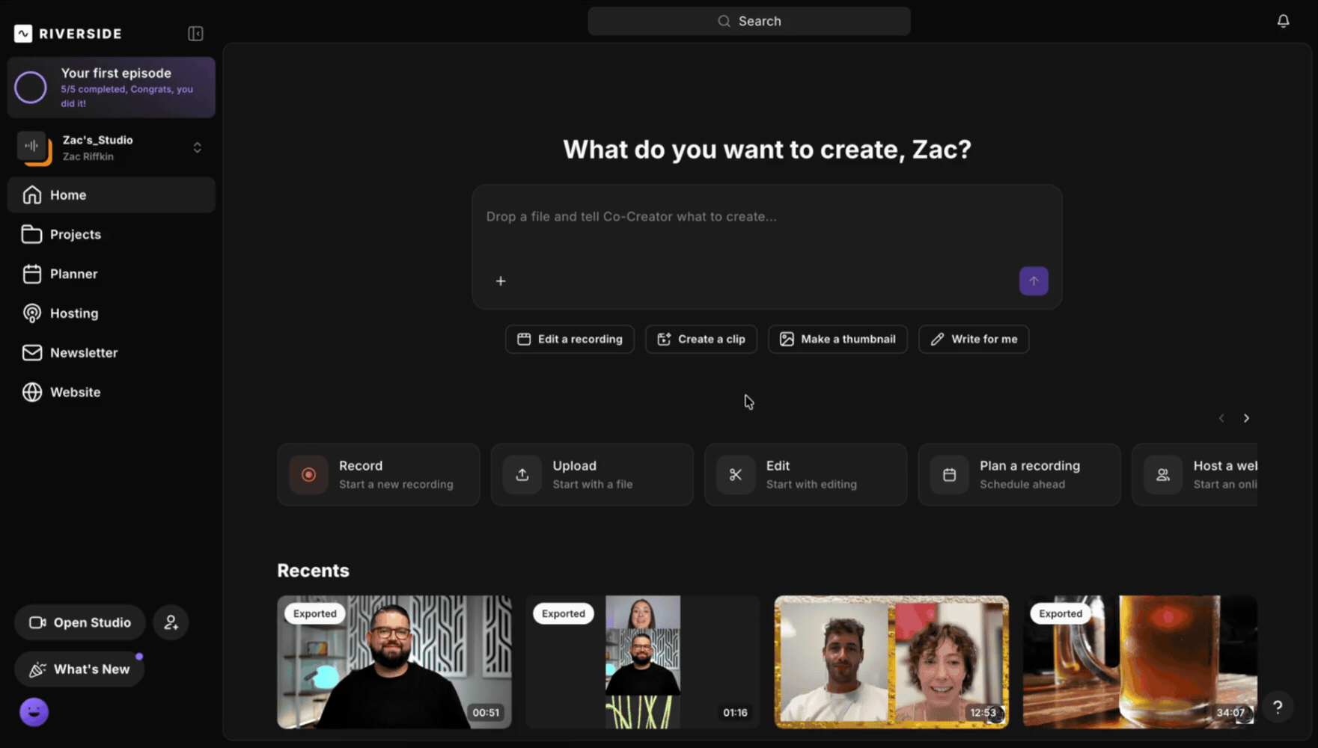The height and width of the screenshot is (748, 1318).
Task: Click the purple smiley profile avatar
Action: [34, 712]
